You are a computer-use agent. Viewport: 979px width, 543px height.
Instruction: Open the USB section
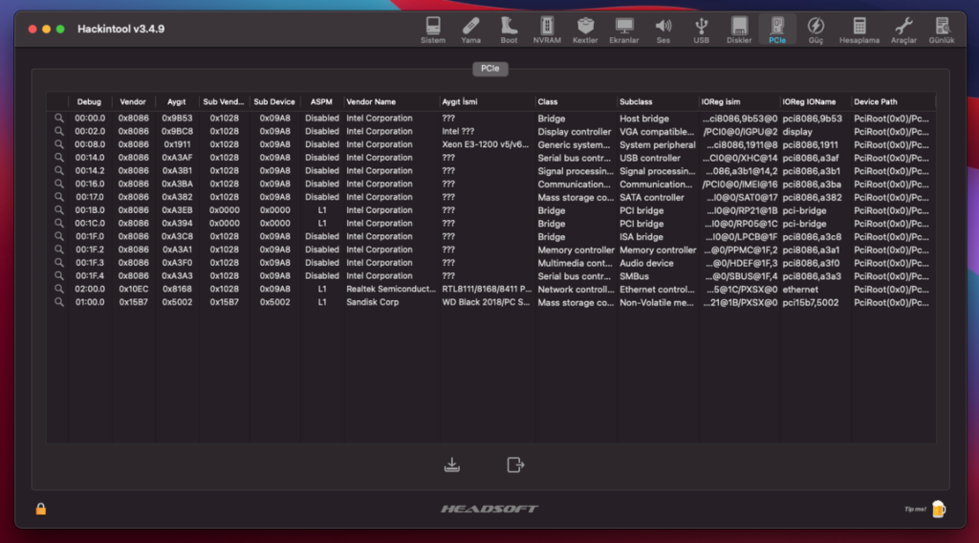click(x=701, y=30)
